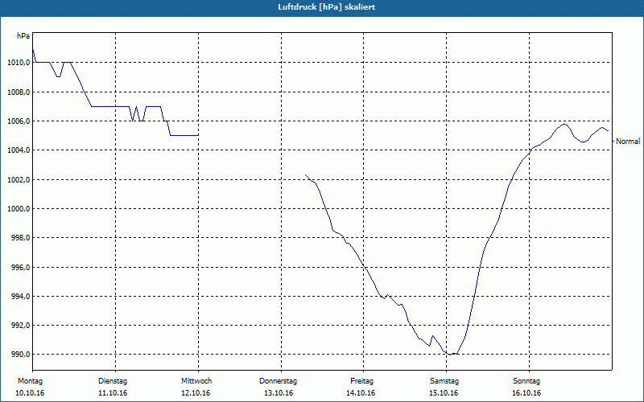Click the 996,0 axis value

(x=23, y=268)
